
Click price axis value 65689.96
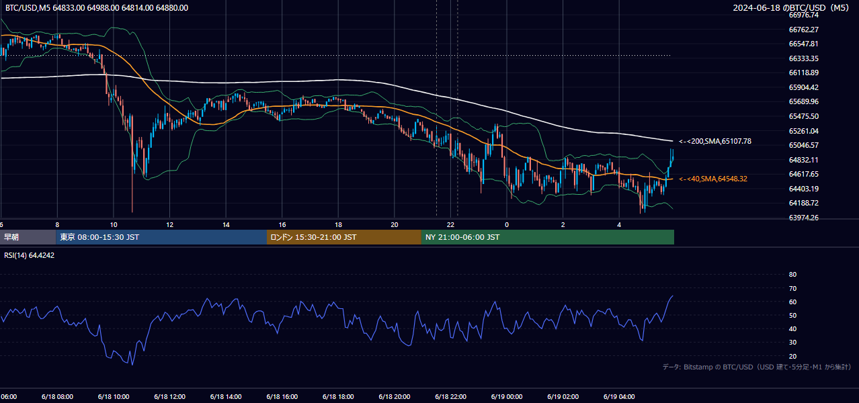[x=804, y=101]
